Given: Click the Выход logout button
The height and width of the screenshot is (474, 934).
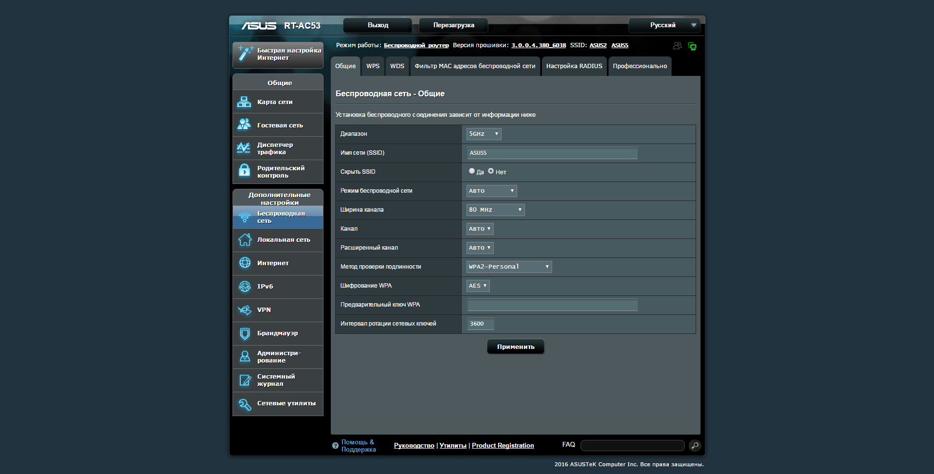Looking at the screenshot, I should [x=378, y=25].
